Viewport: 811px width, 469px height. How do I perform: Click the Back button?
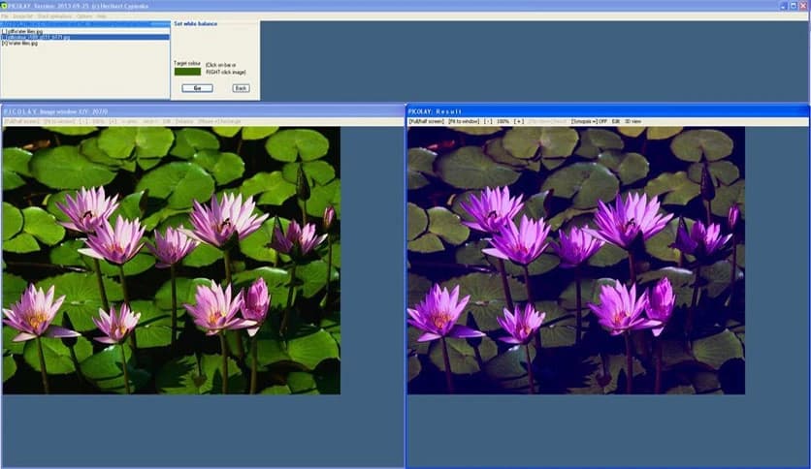(x=241, y=88)
